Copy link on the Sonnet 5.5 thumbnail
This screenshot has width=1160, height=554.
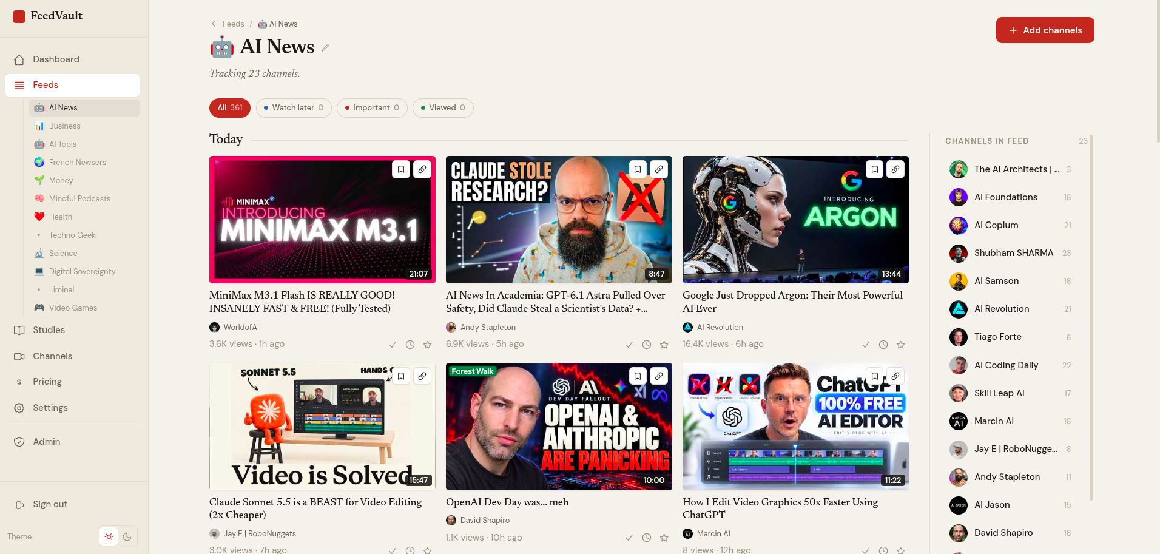422,376
